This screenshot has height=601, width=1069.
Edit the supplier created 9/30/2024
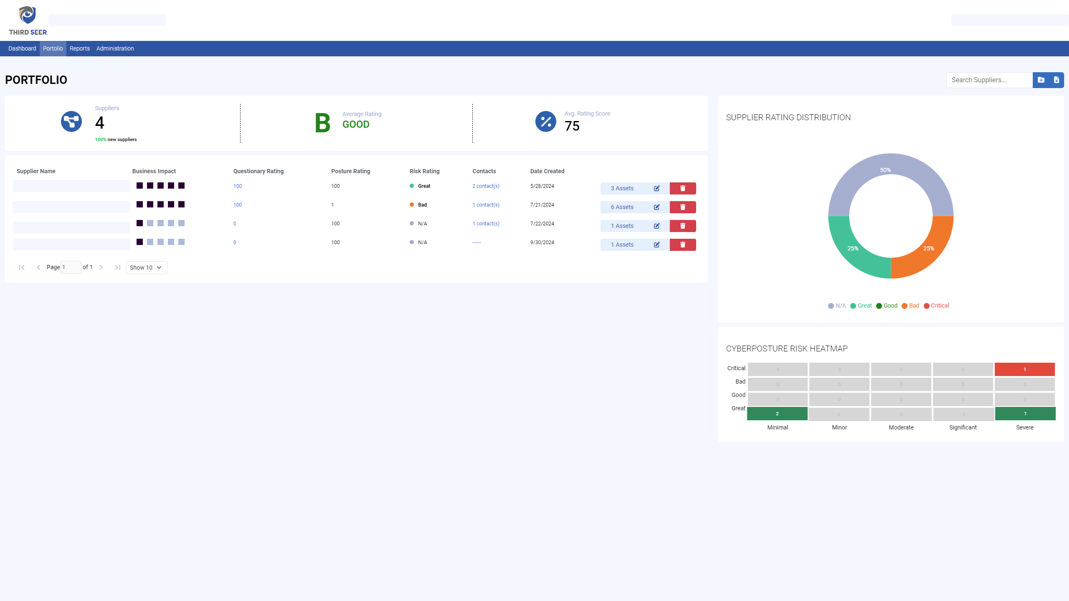pyautogui.click(x=657, y=245)
